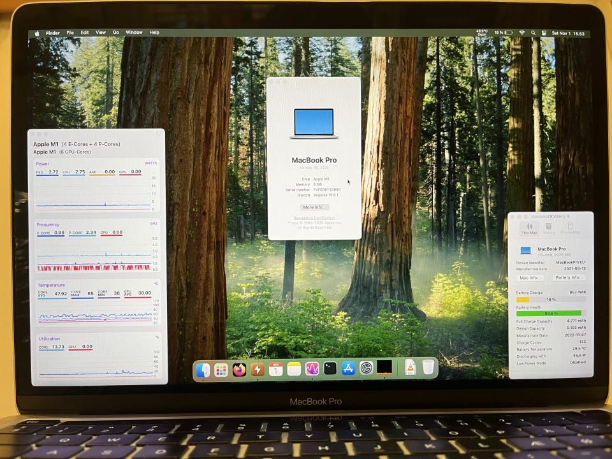Click the temperature and rpm menu bar readout
Image resolution: width=612 pixels, height=459 pixels.
click(482, 33)
